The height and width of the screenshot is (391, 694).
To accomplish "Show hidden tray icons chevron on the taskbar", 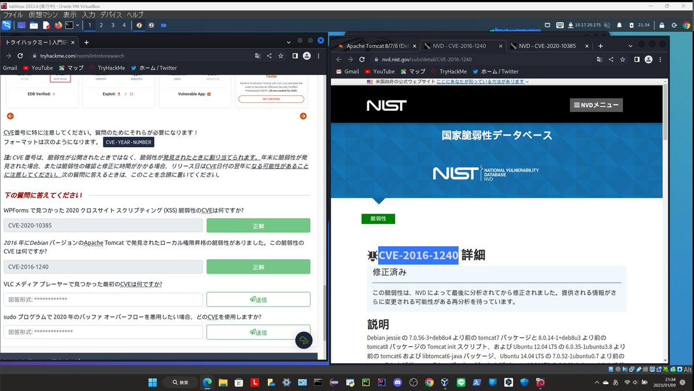I will click(597, 382).
